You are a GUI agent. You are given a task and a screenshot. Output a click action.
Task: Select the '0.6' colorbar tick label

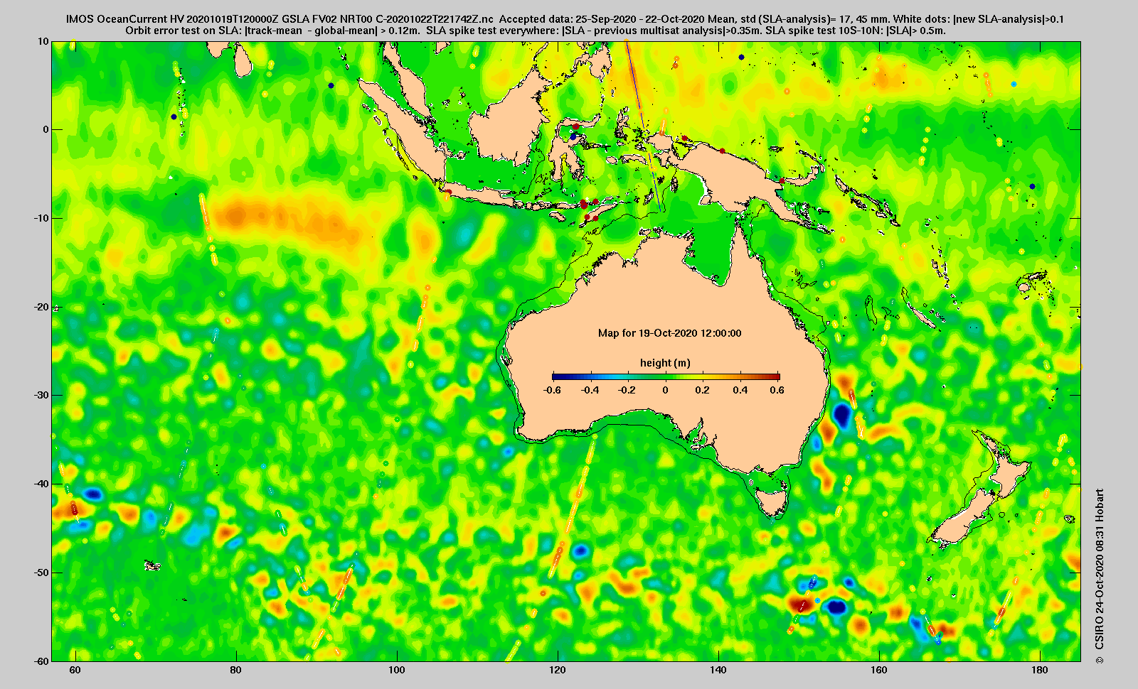(777, 390)
